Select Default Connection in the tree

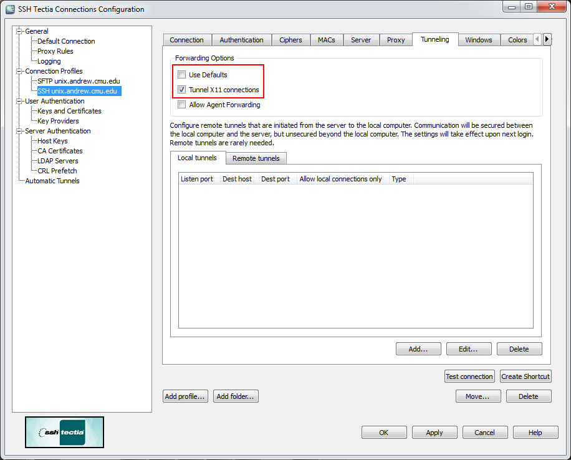66,41
